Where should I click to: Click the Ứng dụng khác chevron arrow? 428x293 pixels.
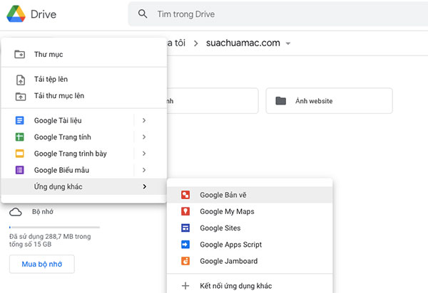[x=144, y=186]
